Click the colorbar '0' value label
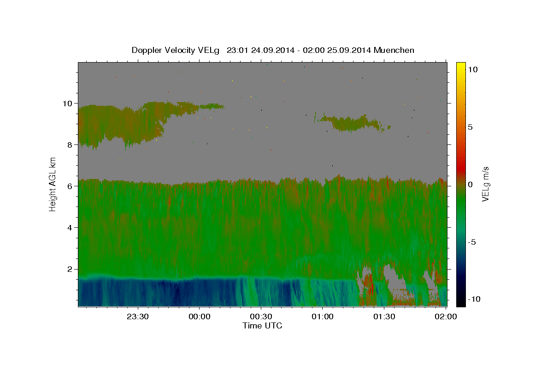The width and height of the screenshot is (553, 368). [470, 184]
